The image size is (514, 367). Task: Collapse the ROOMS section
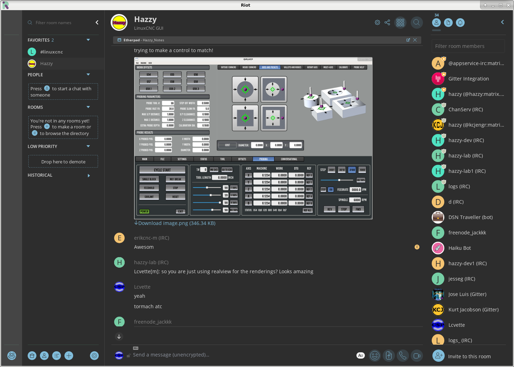[88, 107]
